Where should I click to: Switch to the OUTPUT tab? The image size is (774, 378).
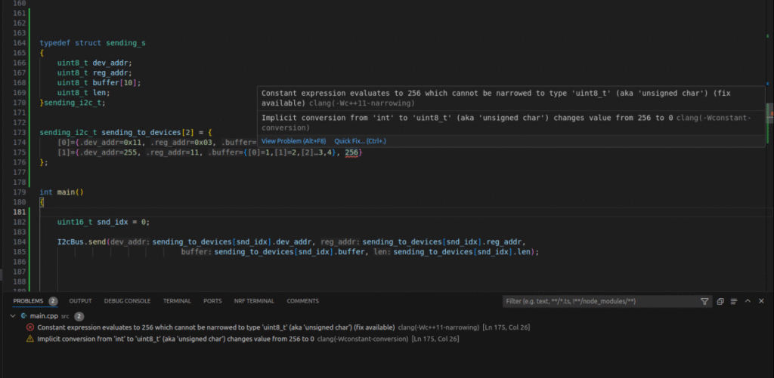(x=80, y=301)
